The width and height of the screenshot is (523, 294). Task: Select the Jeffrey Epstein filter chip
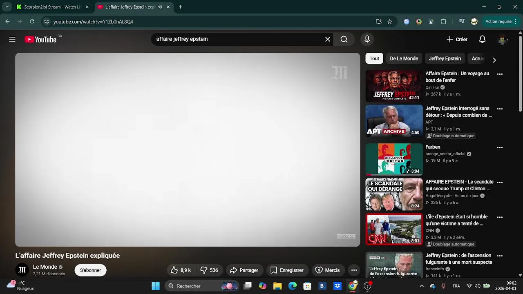[x=445, y=58]
